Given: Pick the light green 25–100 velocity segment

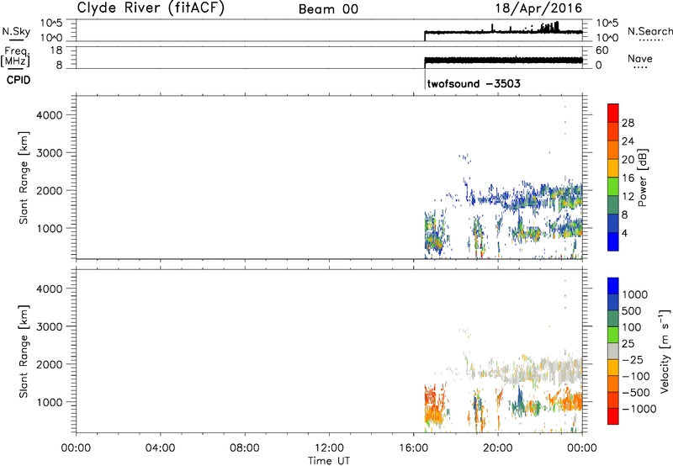Looking at the screenshot, I should coord(613,335).
